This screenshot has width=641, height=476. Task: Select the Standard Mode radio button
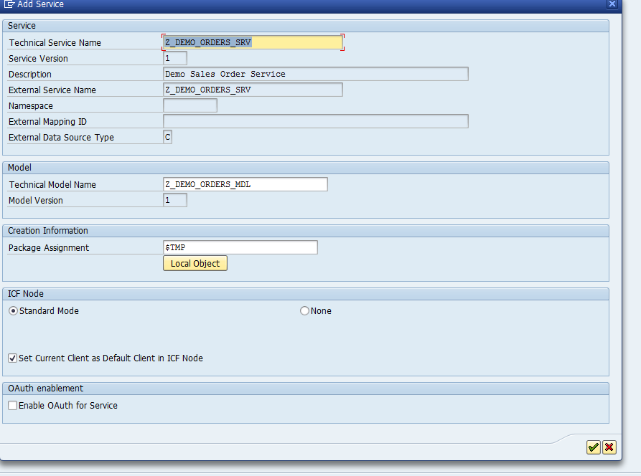(x=13, y=310)
